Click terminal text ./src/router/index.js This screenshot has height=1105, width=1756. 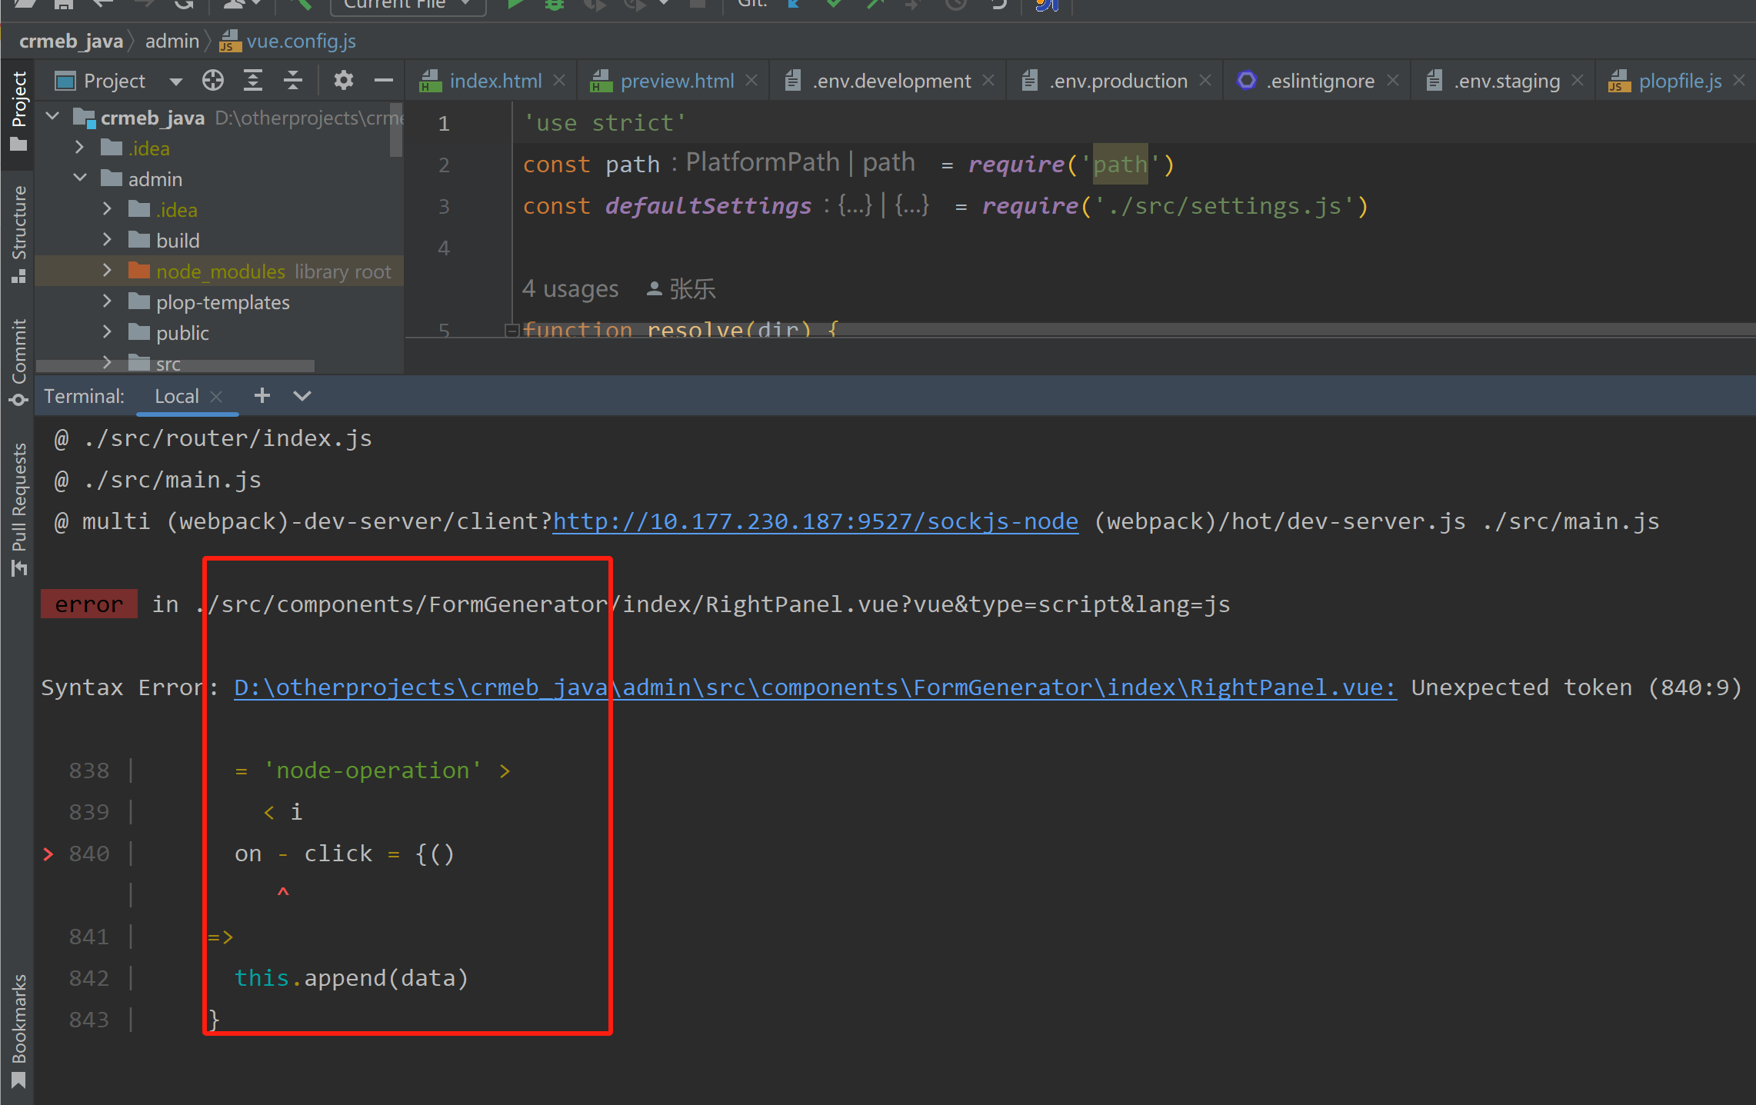[228, 438]
